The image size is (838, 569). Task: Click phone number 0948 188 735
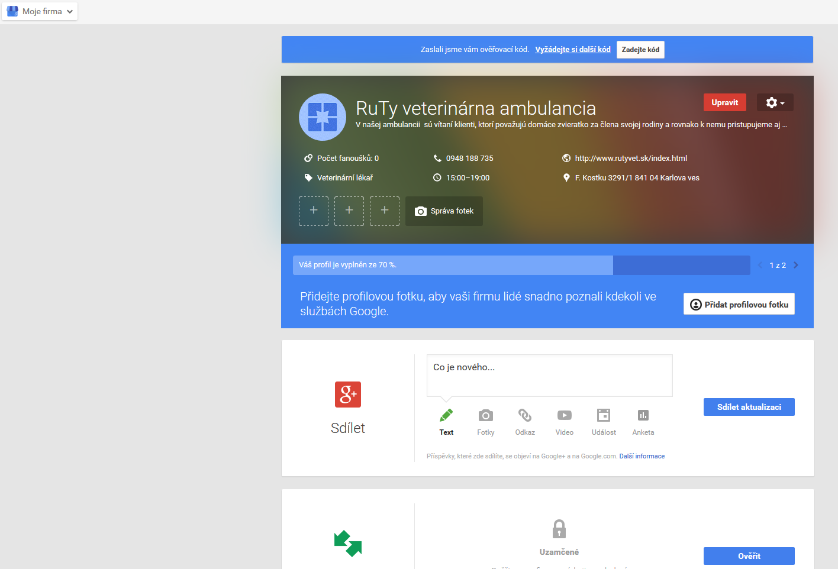pyautogui.click(x=470, y=158)
